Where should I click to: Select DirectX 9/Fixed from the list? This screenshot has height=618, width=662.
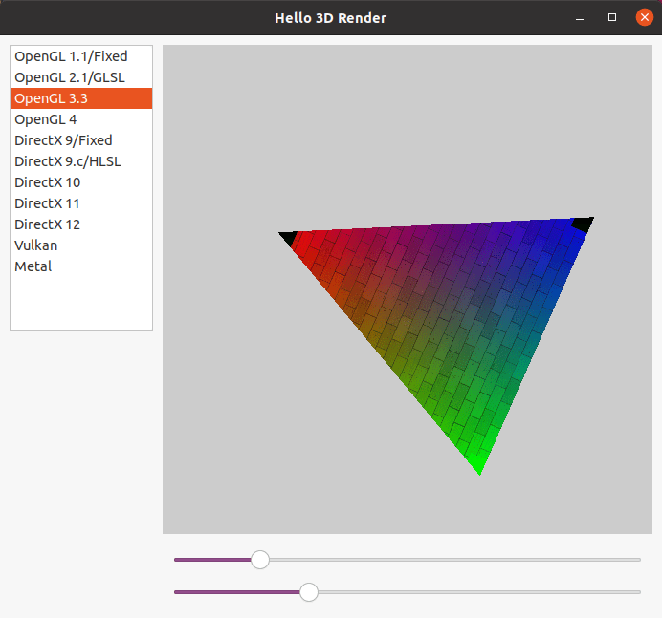click(x=63, y=140)
